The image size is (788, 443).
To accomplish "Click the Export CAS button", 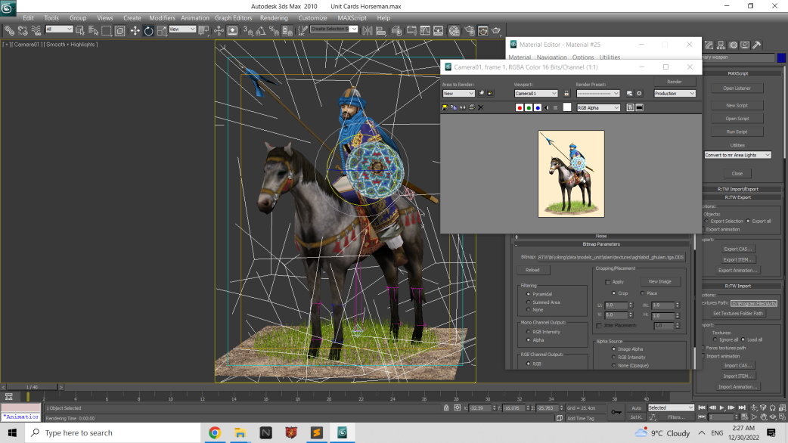I will point(737,249).
